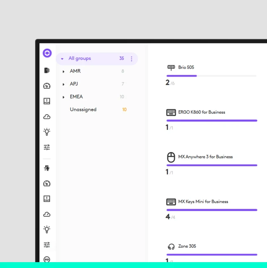Click the cloud icon in rooms section
Screen dimensions: 267x268
pyautogui.click(x=47, y=117)
